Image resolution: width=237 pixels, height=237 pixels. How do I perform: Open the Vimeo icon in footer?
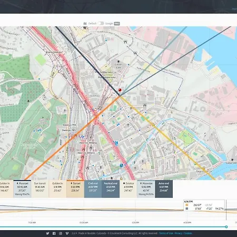(x=67, y=233)
